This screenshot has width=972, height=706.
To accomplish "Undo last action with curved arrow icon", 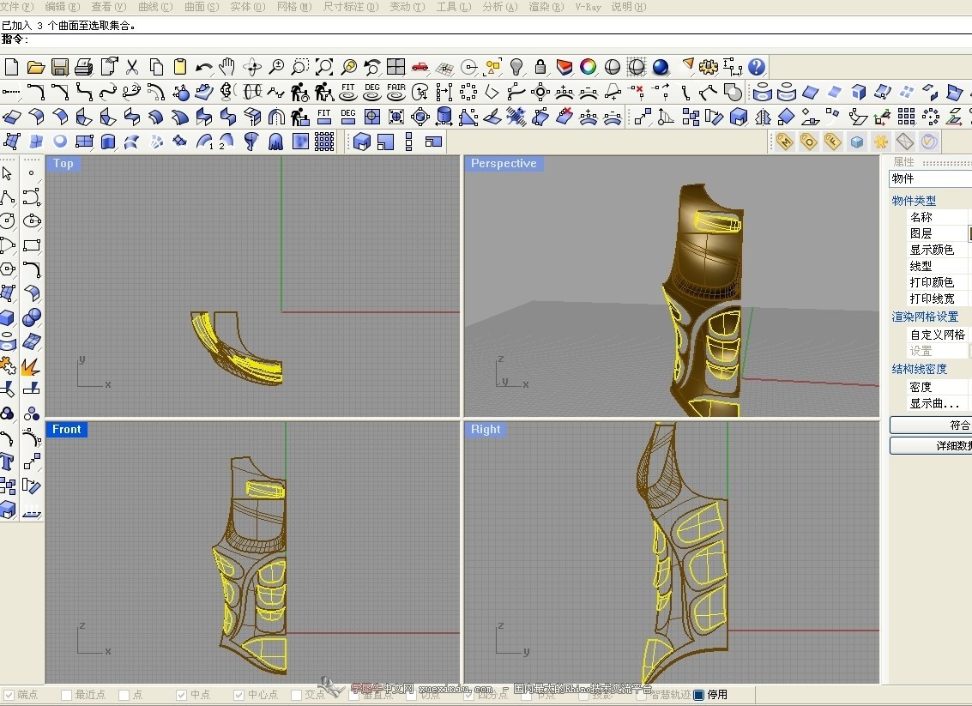I will pyautogui.click(x=203, y=67).
